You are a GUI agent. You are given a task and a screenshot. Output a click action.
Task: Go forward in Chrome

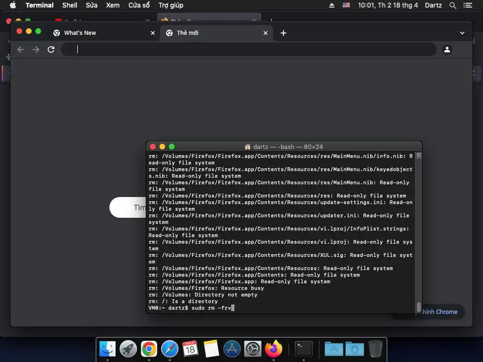(36, 49)
